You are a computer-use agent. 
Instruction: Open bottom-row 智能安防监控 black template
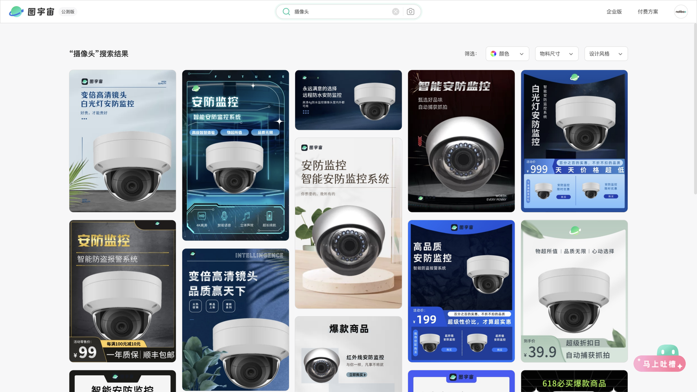(x=123, y=381)
